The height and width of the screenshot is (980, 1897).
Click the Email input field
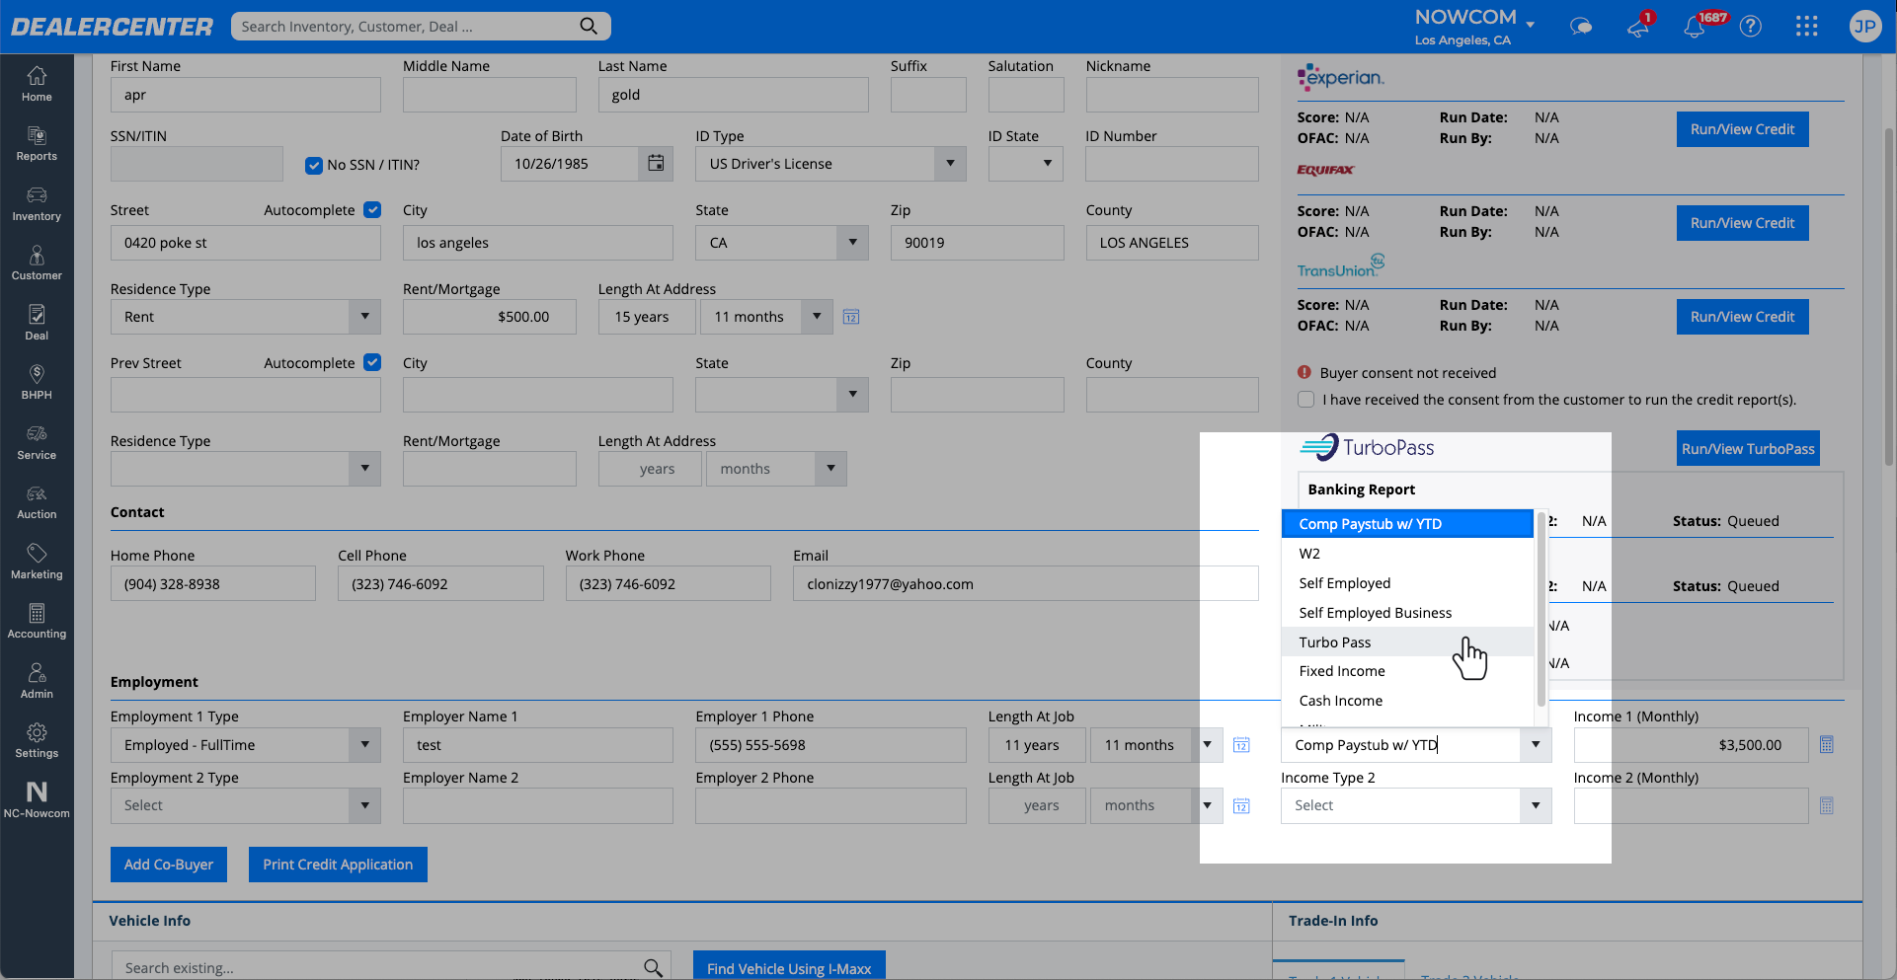(x=1025, y=584)
